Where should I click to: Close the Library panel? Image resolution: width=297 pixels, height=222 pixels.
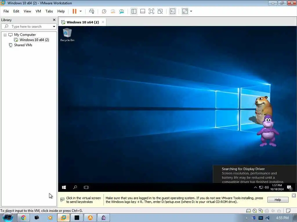pos(54,20)
